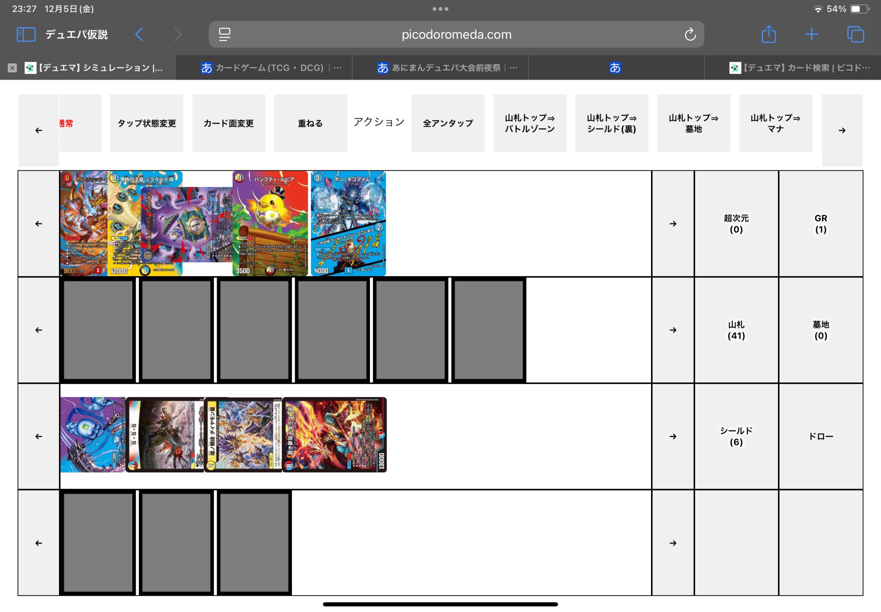Image resolution: width=881 pixels, height=612 pixels.
Task: Tap the picodoromeda.com address bar
Action: click(x=456, y=34)
